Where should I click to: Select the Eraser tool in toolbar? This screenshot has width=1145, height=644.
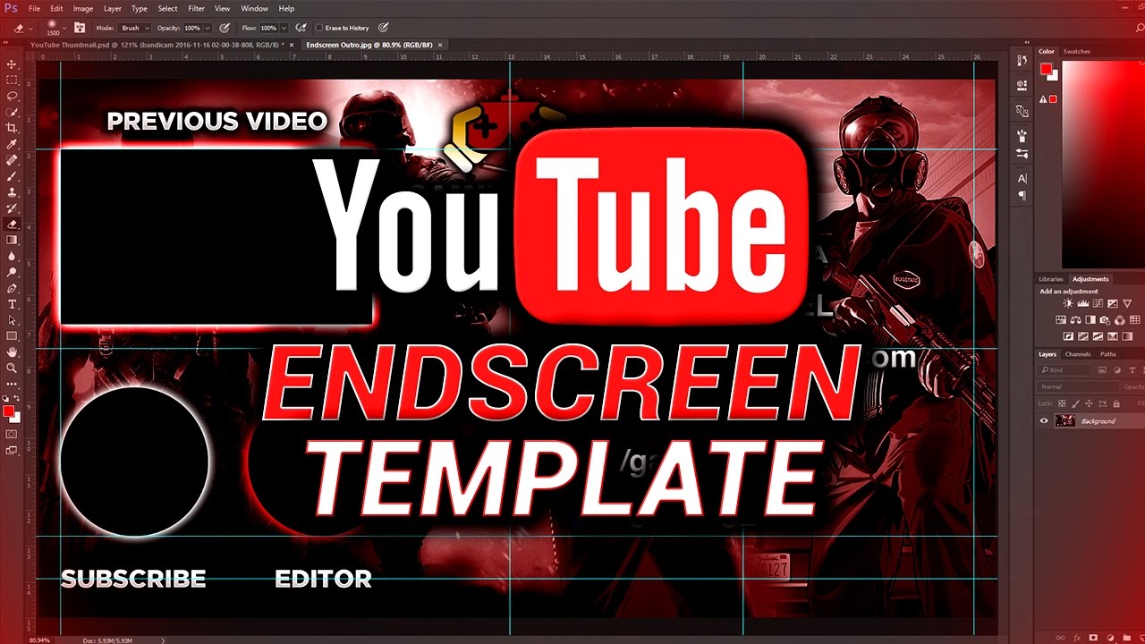(x=12, y=225)
